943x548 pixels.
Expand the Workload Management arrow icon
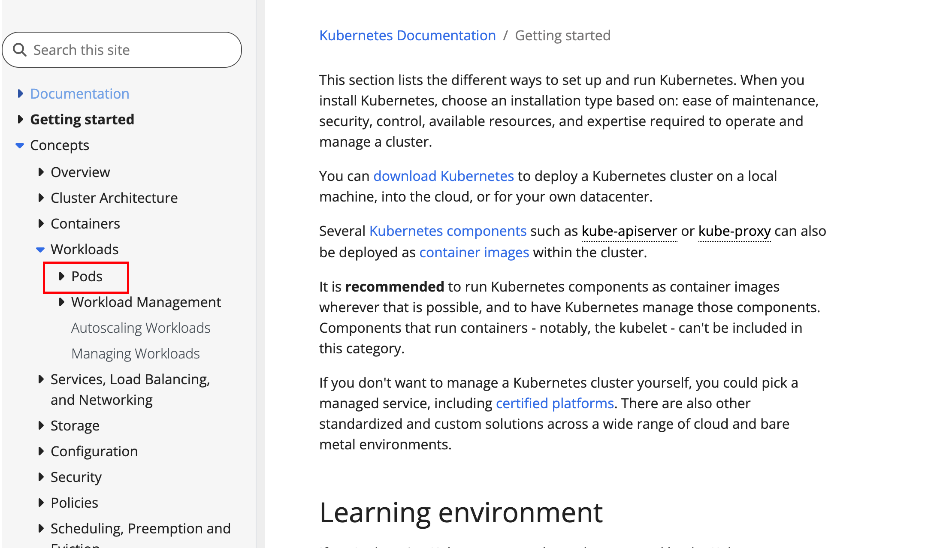pyautogui.click(x=61, y=302)
